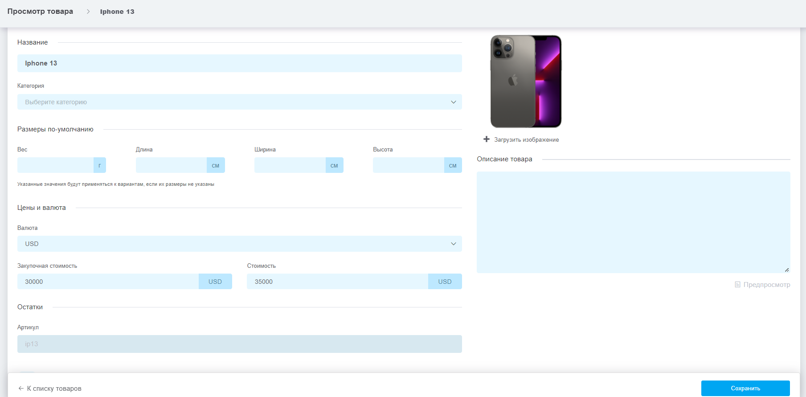Screen dimensions: 806x397
Task: Click the 'Стоимость' label
Action: pos(262,266)
